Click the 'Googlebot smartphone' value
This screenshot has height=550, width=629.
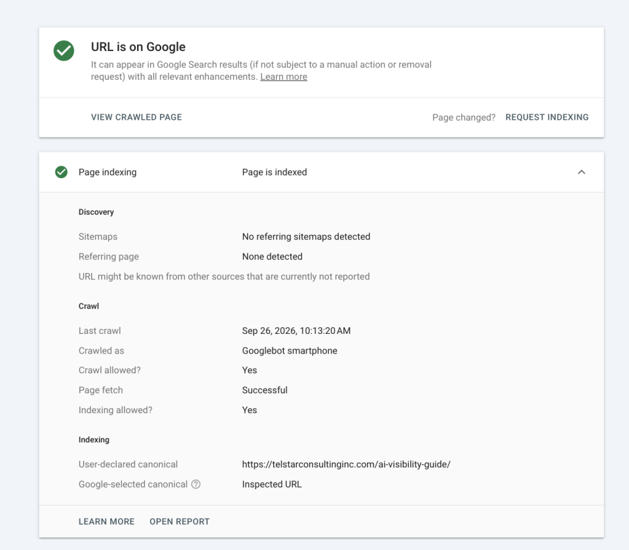(290, 351)
